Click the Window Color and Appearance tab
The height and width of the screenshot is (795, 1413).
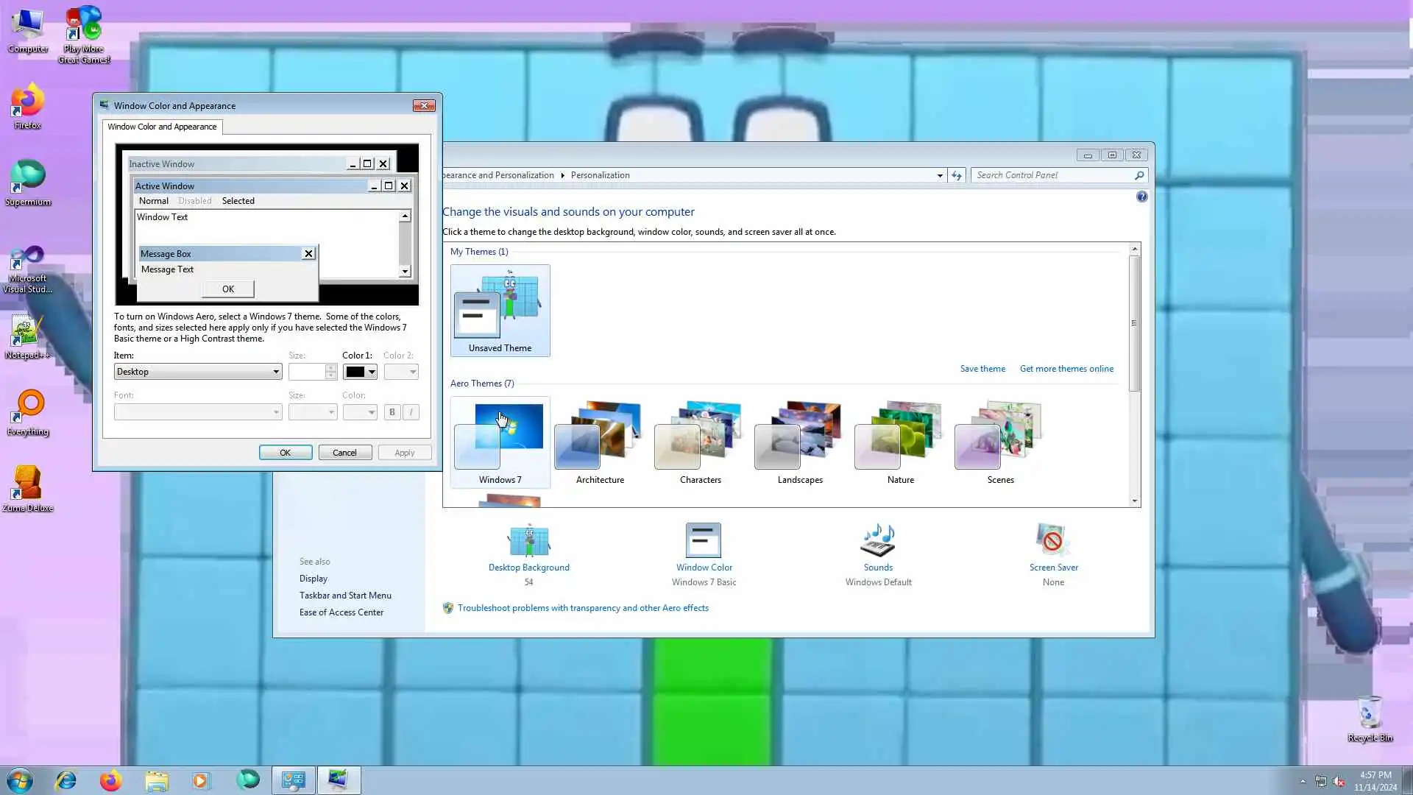162,127
